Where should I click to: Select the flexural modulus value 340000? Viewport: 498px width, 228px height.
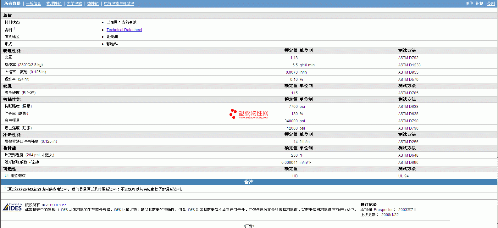point(291,121)
